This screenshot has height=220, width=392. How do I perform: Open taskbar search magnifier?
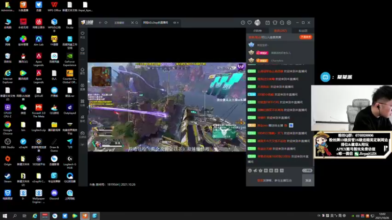click(15, 216)
